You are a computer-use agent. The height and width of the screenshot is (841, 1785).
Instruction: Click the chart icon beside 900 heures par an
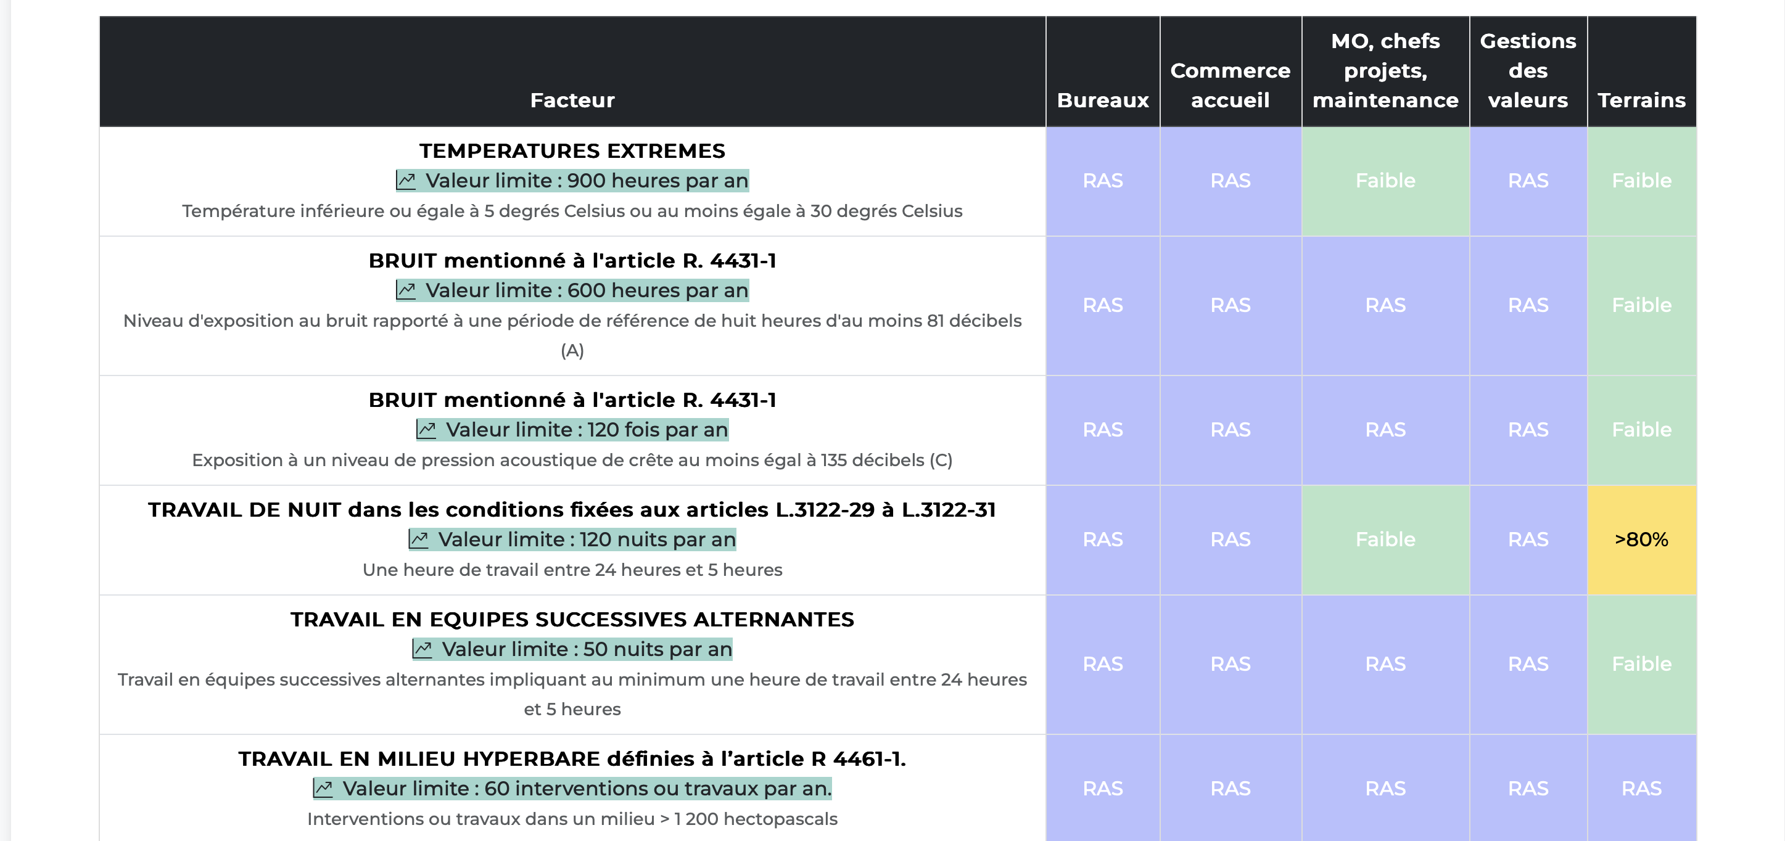pos(406,181)
